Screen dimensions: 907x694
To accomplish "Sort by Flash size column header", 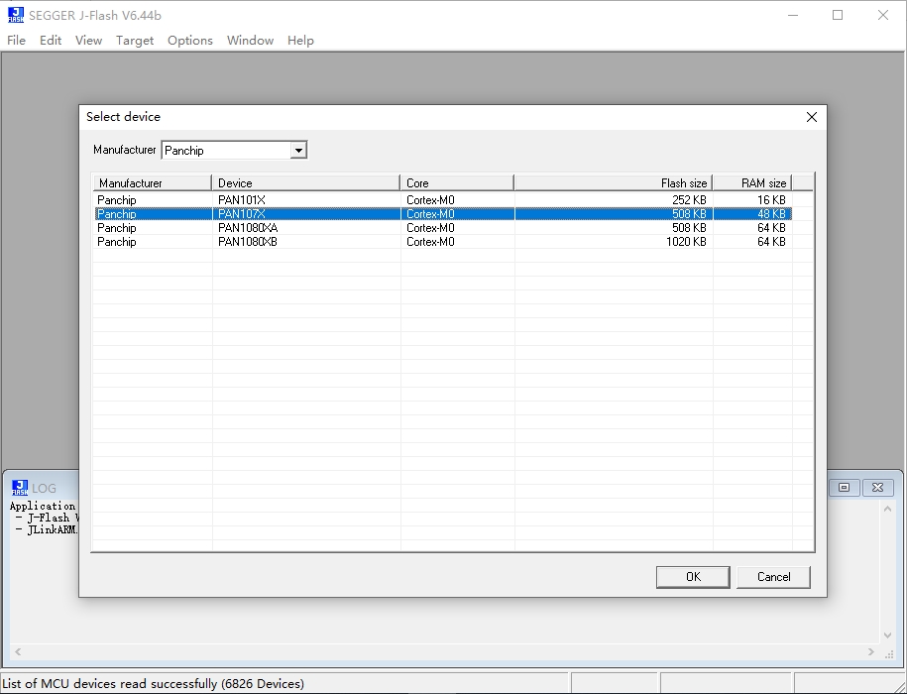I will [x=614, y=182].
